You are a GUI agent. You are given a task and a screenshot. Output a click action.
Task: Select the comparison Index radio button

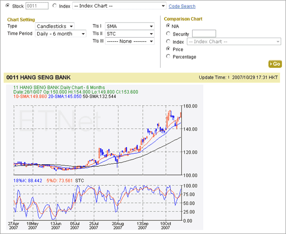(168, 41)
